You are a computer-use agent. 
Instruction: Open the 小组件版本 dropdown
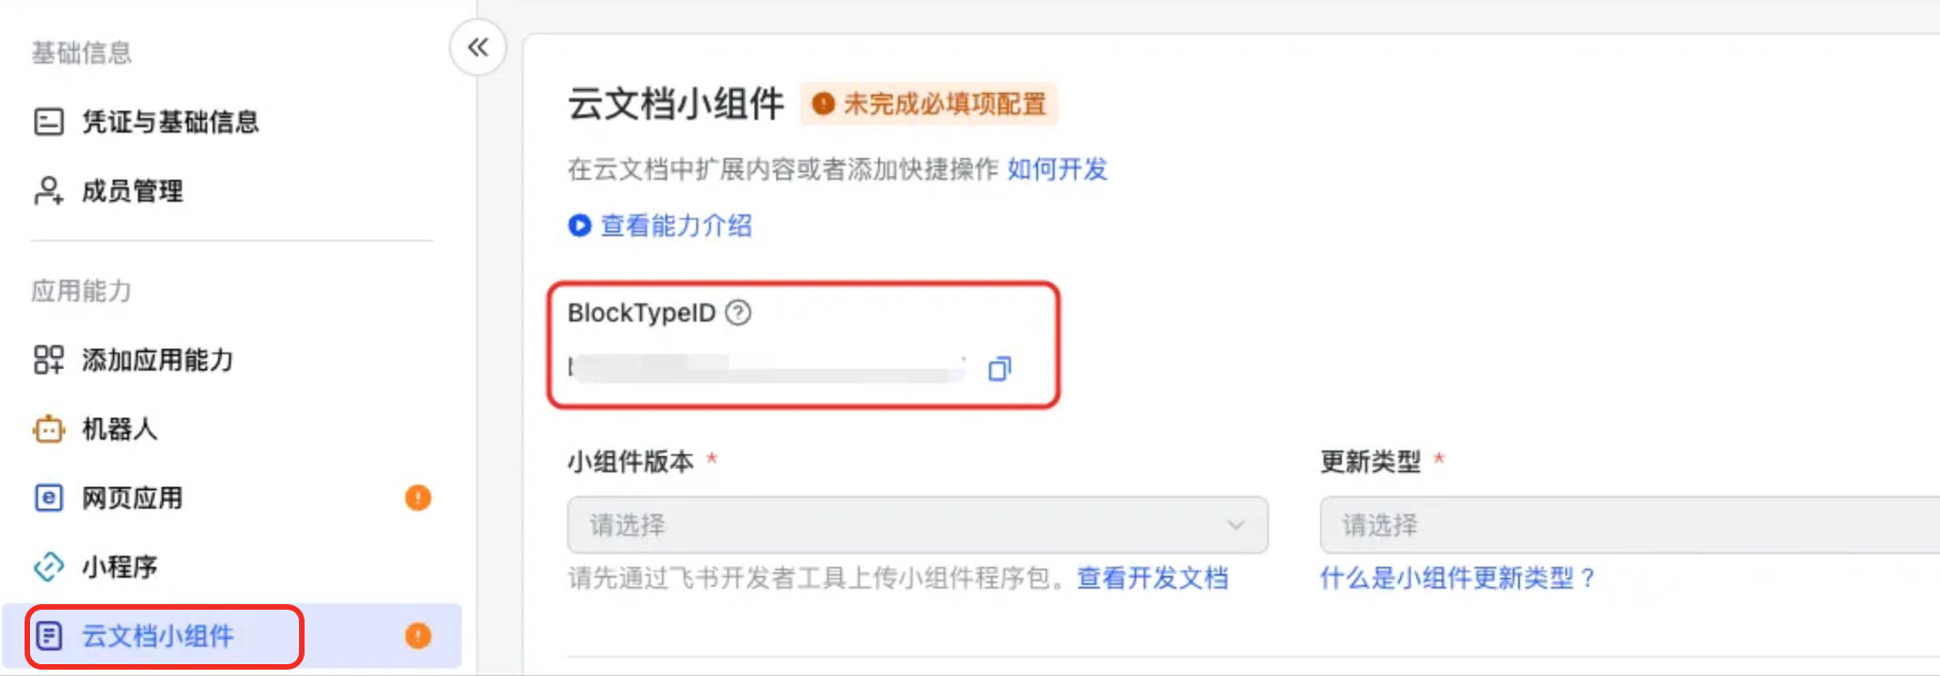tap(917, 524)
